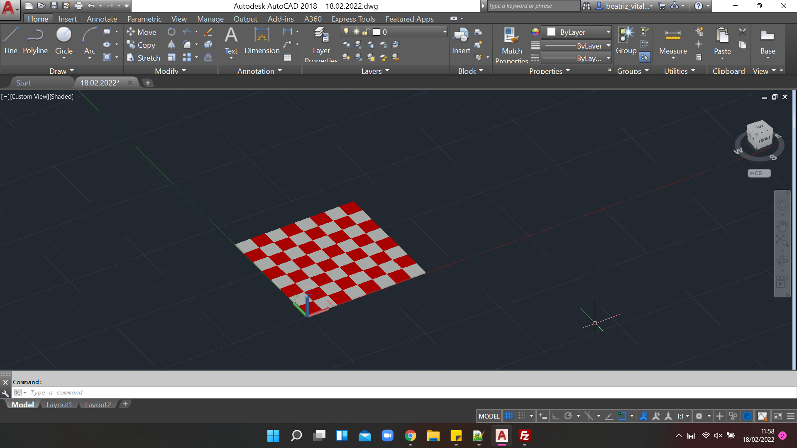
Task: Click the Mirror tool icon
Action: point(171,44)
